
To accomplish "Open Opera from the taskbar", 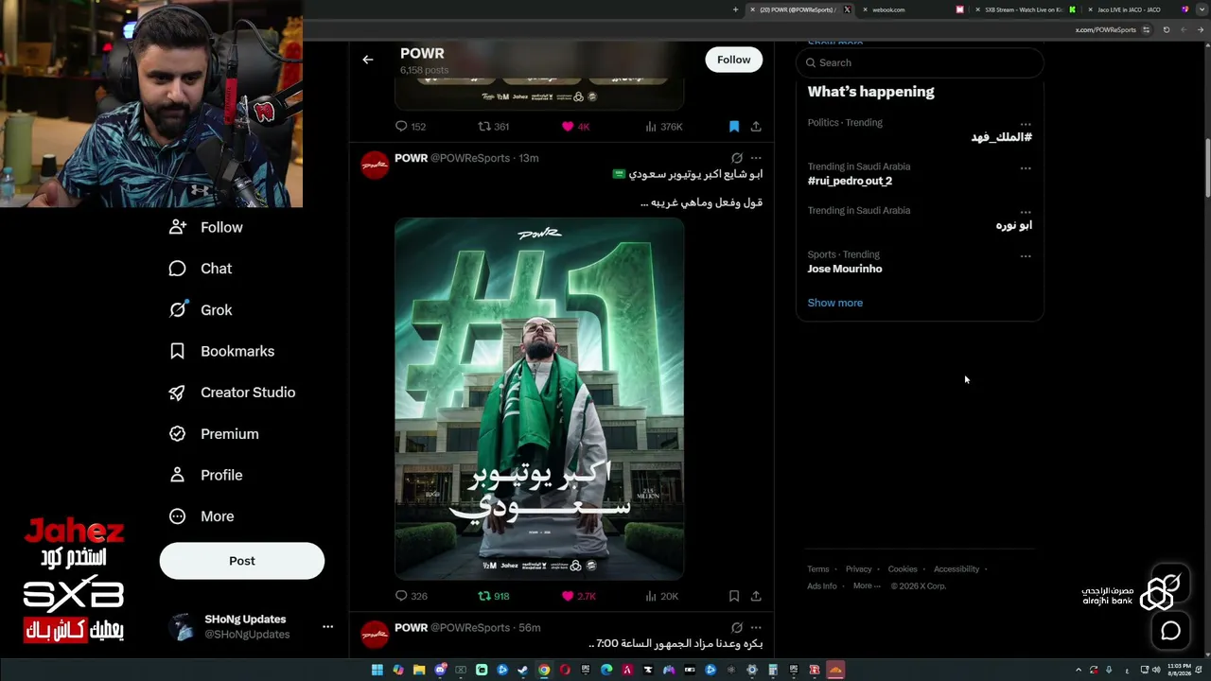I will [x=565, y=670].
